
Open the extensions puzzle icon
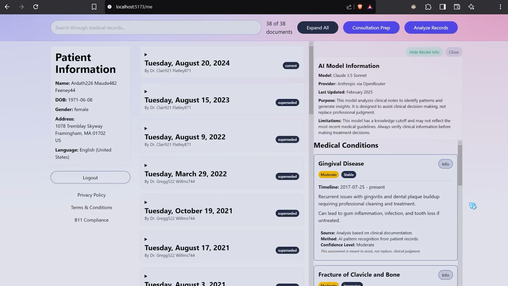click(428, 7)
